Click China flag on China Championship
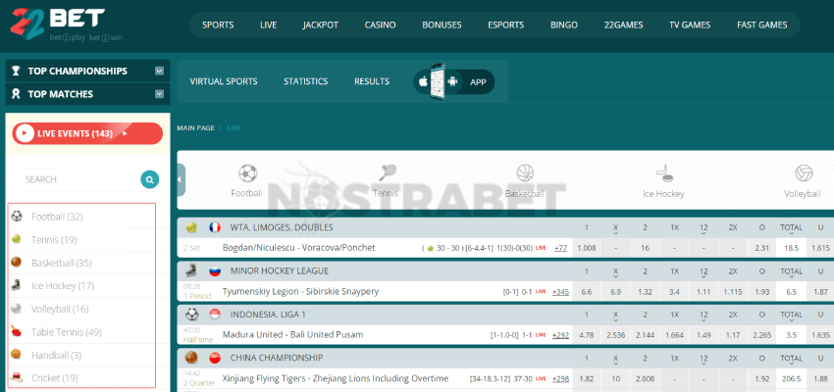This screenshot has width=834, height=392. click(x=215, y=358)
